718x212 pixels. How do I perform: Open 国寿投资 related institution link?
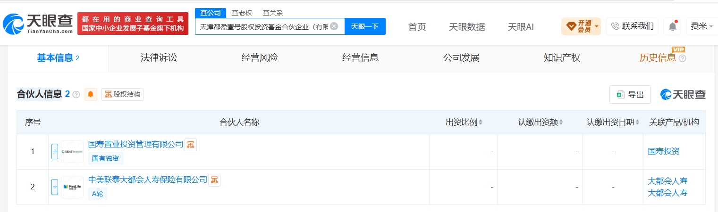tap(664, 152)
